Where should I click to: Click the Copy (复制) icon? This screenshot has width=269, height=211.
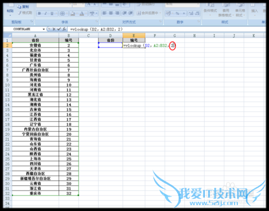[19, 7]
